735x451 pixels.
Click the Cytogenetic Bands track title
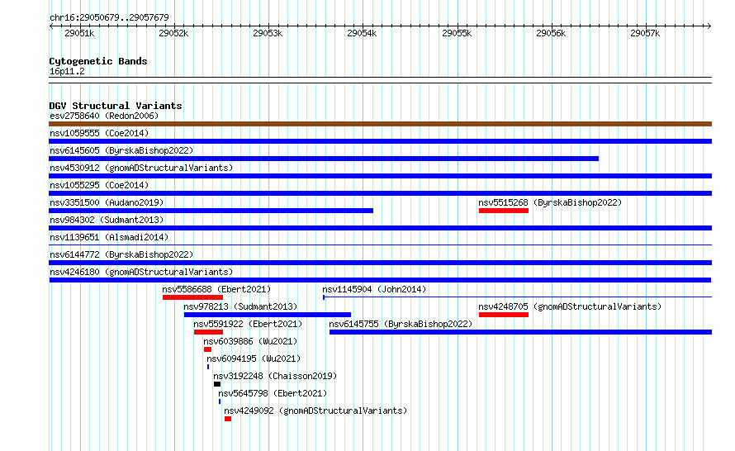[x=98, y=61]
